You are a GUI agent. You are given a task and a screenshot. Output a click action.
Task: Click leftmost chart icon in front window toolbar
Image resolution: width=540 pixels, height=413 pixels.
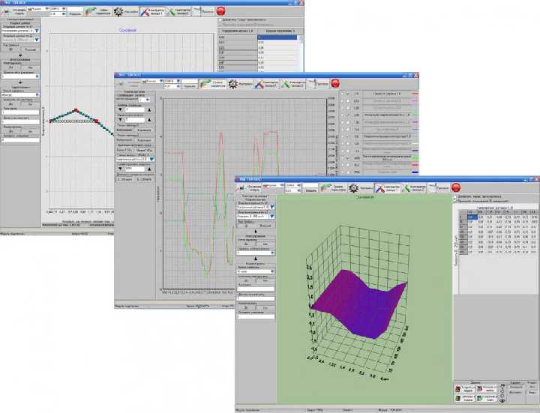coord(241,187)
